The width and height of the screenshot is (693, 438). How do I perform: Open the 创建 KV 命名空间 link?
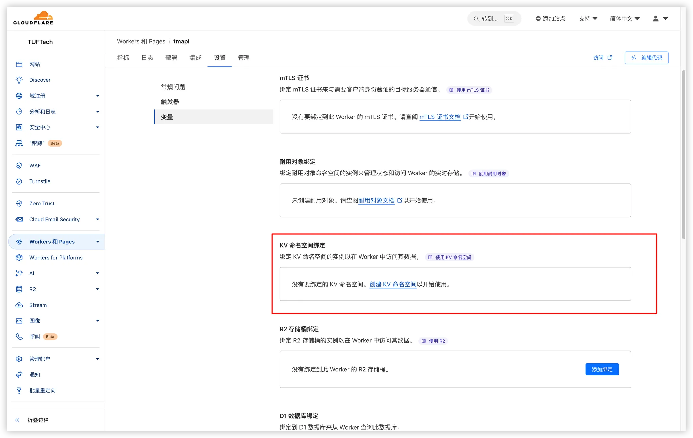click(x=393, y=284)
